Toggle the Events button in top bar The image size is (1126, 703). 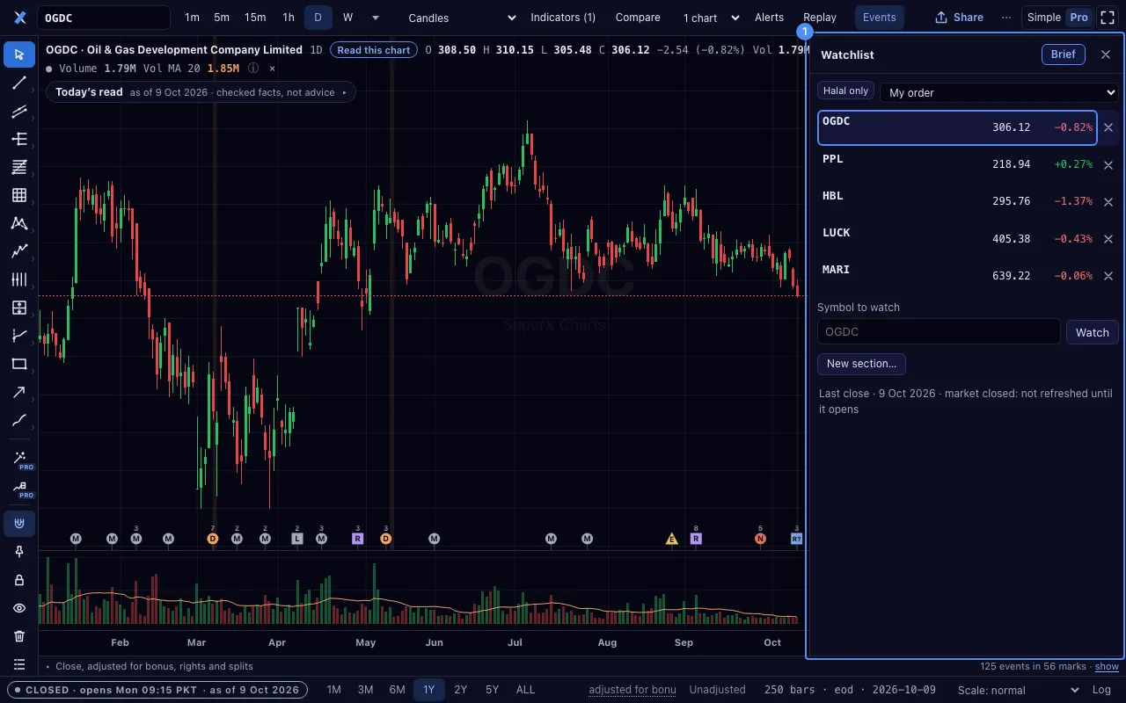879,18
